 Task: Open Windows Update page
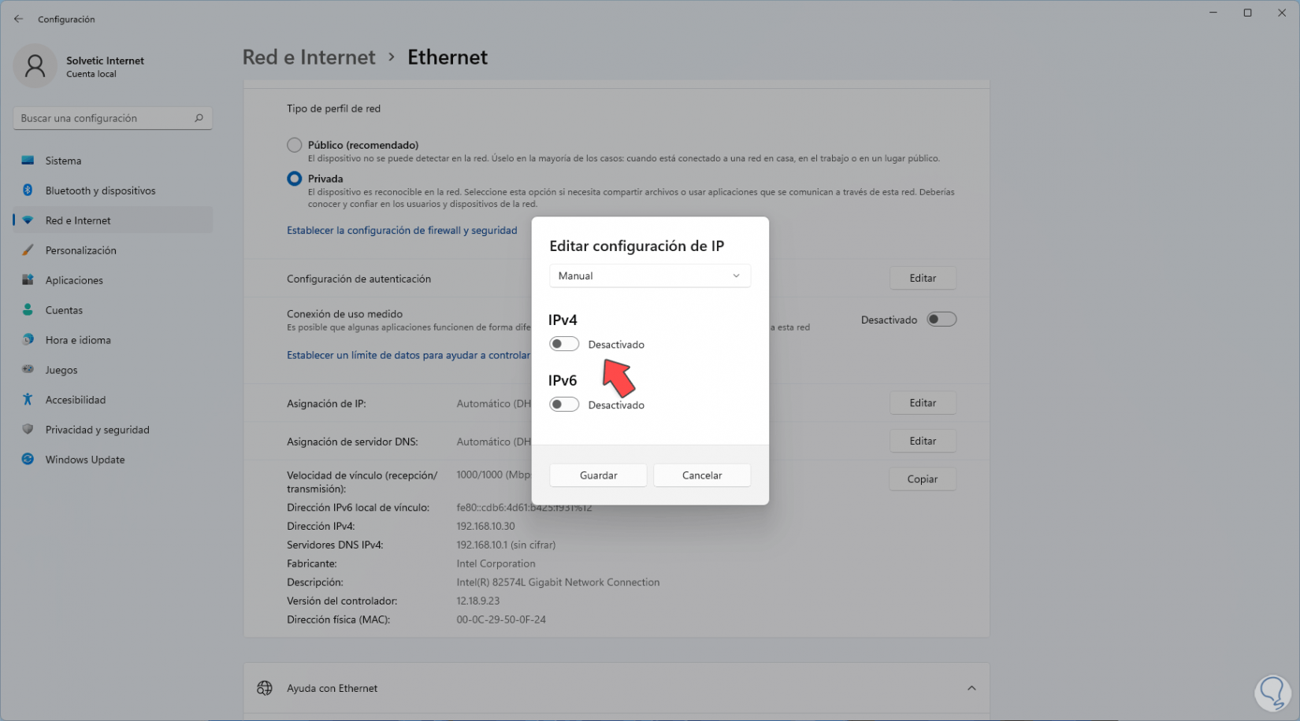tap(84, 460)
